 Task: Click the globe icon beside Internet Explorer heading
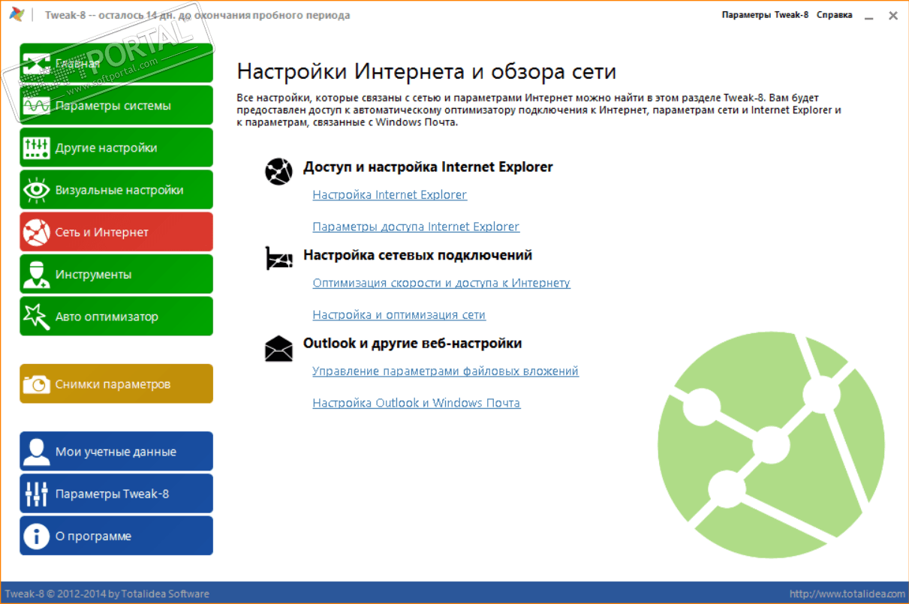click(278, 171)
